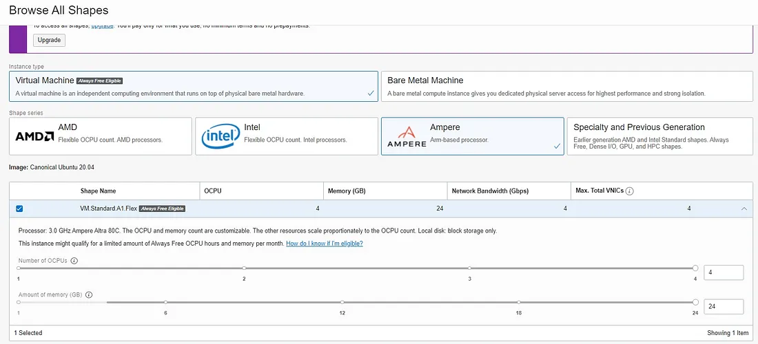Open 'How do I know if I'm eligible?' link
This screenshot has height=344, width=758.
coord(325,244)
